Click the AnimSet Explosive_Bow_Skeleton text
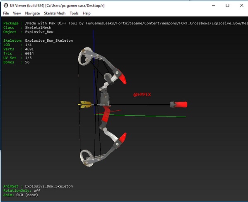The width and height of the screenshot is (248, 202). pyautogui.click(x=38, y=186)
